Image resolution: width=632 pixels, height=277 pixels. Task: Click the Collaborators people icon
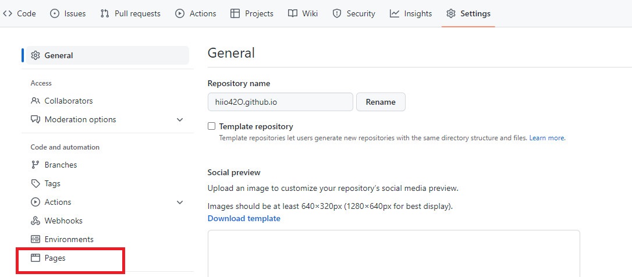pos(35,101)
